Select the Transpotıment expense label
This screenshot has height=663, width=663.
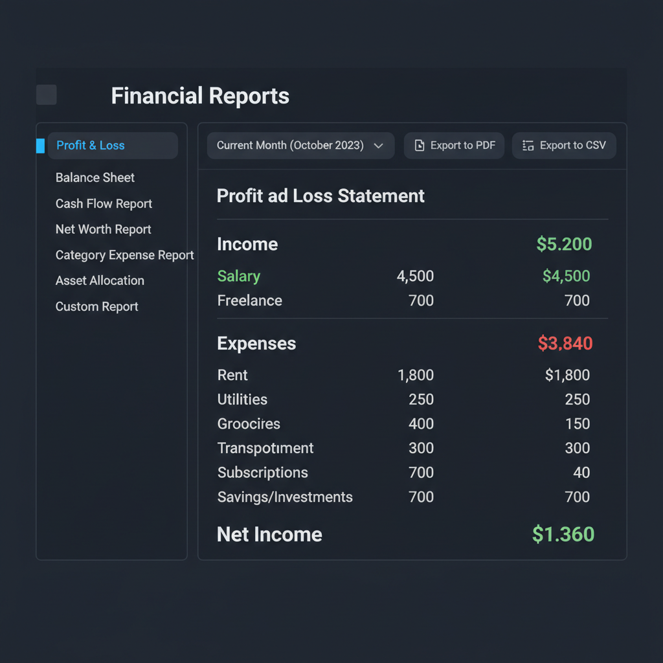click(265, 448)
